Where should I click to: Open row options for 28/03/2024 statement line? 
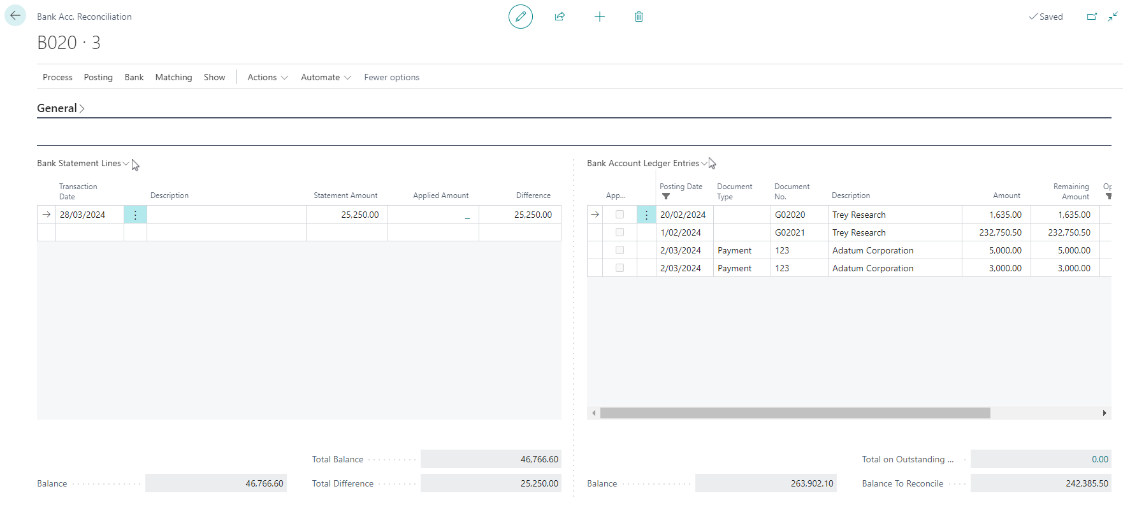[x=135, y=215]
